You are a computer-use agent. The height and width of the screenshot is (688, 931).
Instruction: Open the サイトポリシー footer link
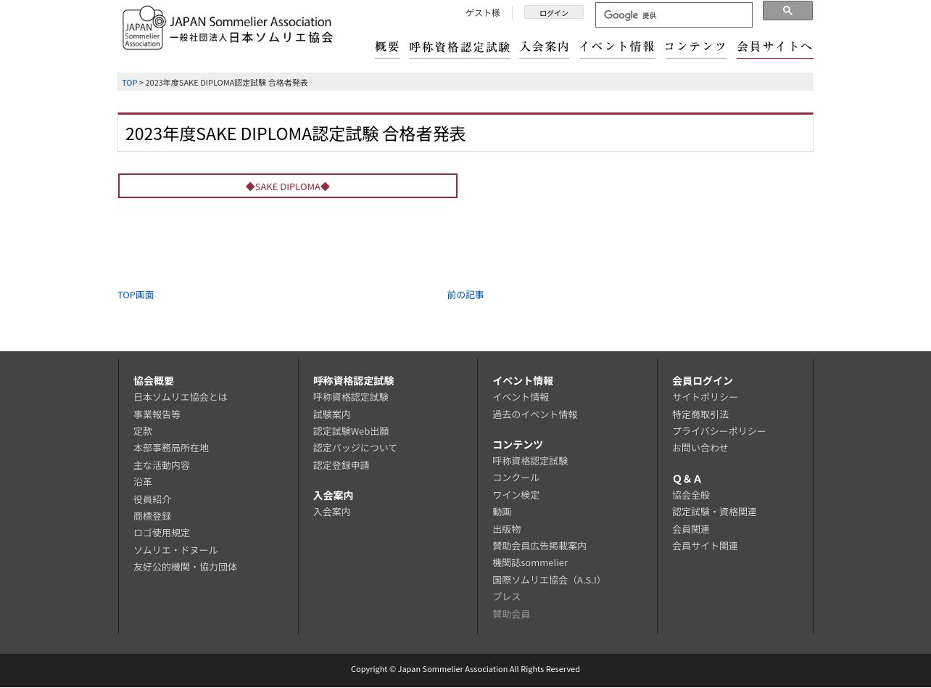tap(705, 397)
